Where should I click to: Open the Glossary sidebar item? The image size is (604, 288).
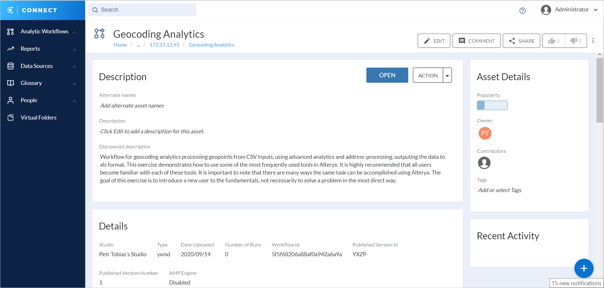31,83
